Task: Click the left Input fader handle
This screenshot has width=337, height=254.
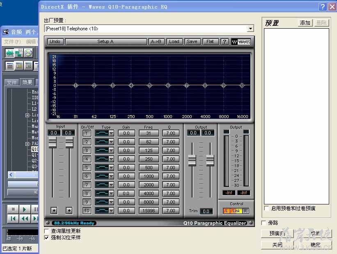Action: tap(53, 143)
